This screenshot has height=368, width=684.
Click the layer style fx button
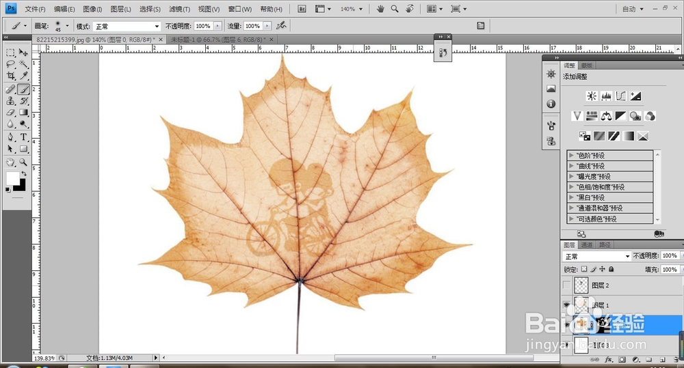609,360
